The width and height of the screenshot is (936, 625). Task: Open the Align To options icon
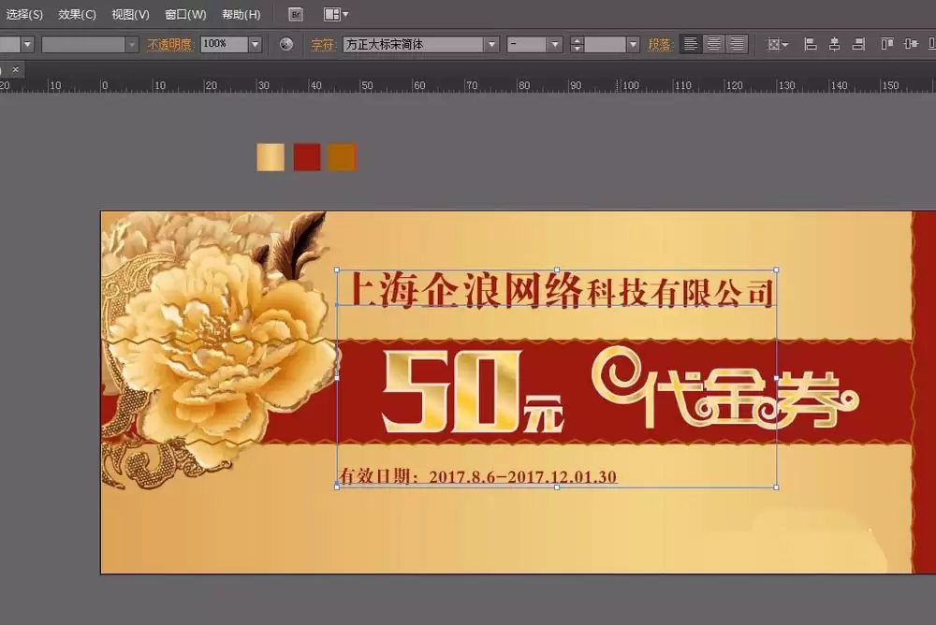pyautogui.click(x=777, y=44)
